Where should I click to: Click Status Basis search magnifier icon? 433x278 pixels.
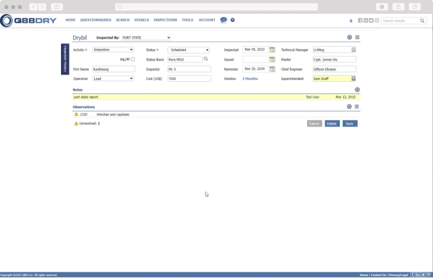pyautogui.click(x=205, y=59)
